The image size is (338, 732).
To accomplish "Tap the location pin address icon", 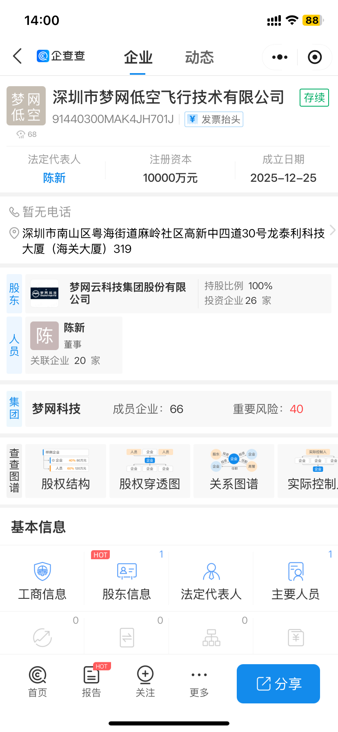I will (x=14, y=233).
